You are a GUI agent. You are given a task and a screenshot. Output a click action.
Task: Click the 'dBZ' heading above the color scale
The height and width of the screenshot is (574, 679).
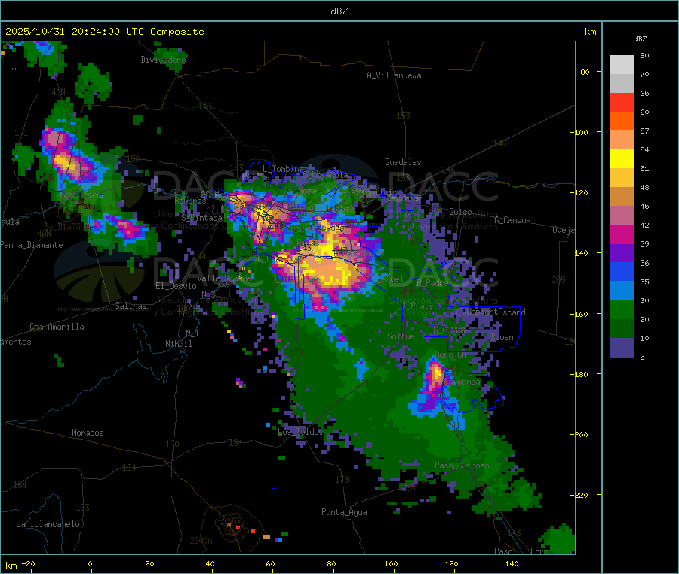point(640,39)
